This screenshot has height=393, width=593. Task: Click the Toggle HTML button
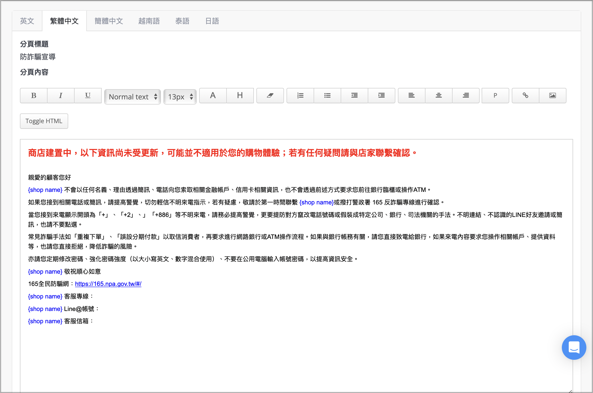44,121
